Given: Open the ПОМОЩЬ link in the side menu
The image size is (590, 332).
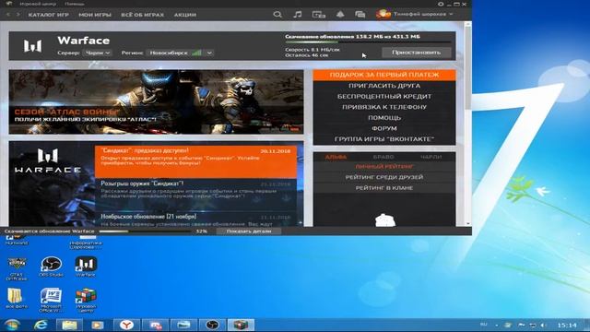Looking at the screenshot, I should point(384,118).
